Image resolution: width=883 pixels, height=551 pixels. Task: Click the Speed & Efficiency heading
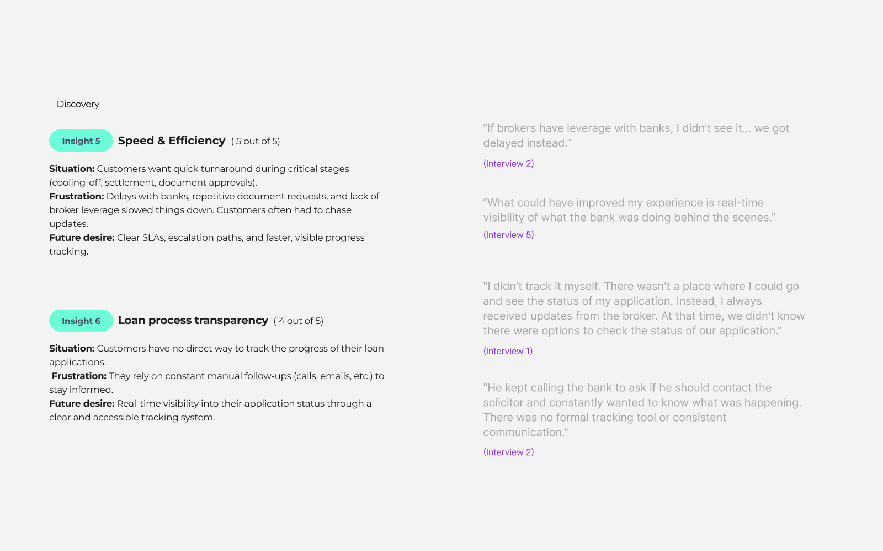pyautogui.click(x=172, y=141)
